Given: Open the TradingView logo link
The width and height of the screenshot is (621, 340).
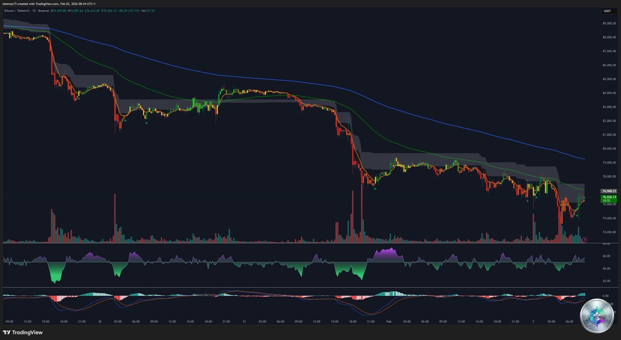Looking at the screenshot, I should (x=23, y=332).
